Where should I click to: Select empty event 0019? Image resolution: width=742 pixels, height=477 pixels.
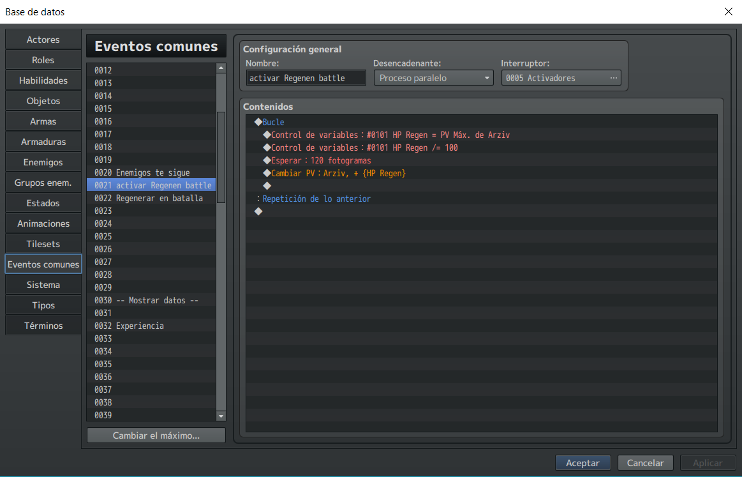pos(151,160)
